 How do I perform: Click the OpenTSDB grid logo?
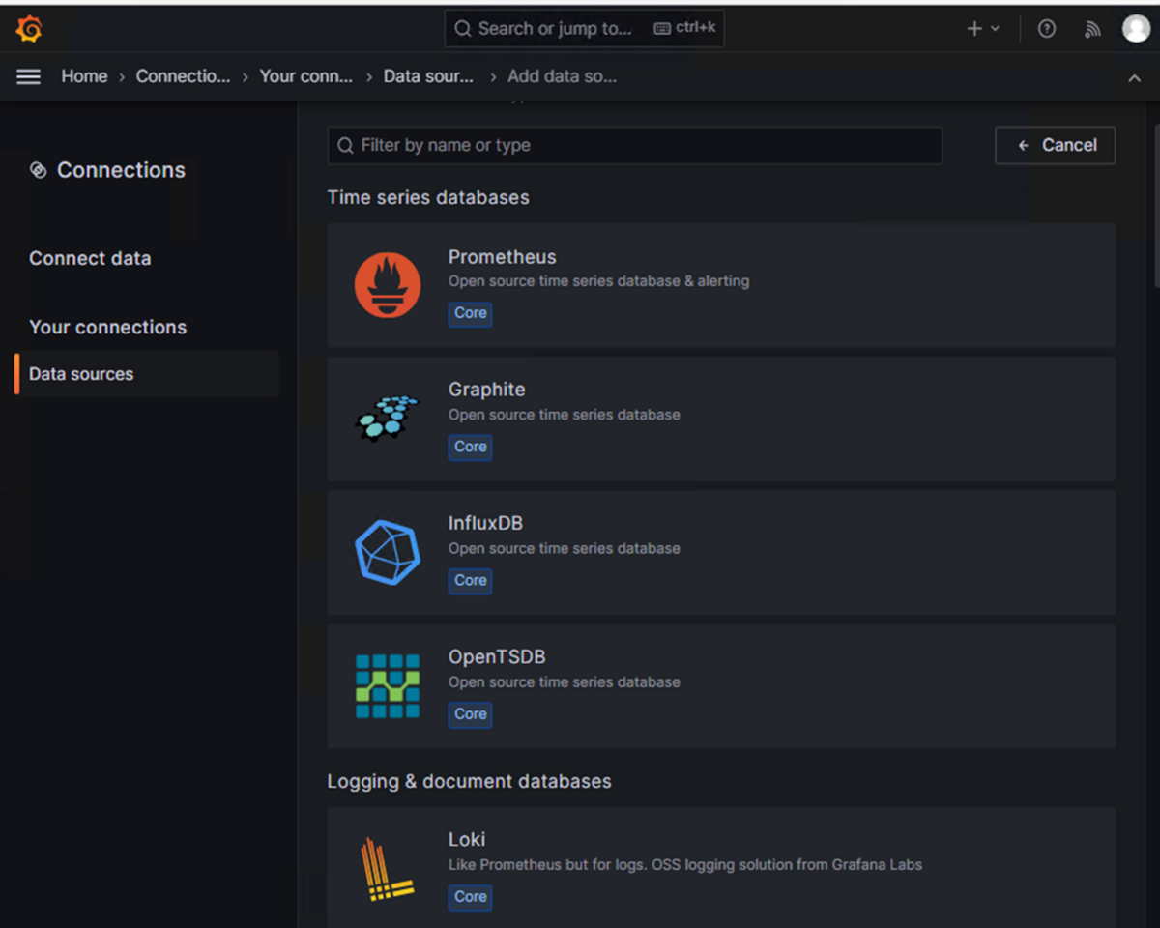[388, 685]
